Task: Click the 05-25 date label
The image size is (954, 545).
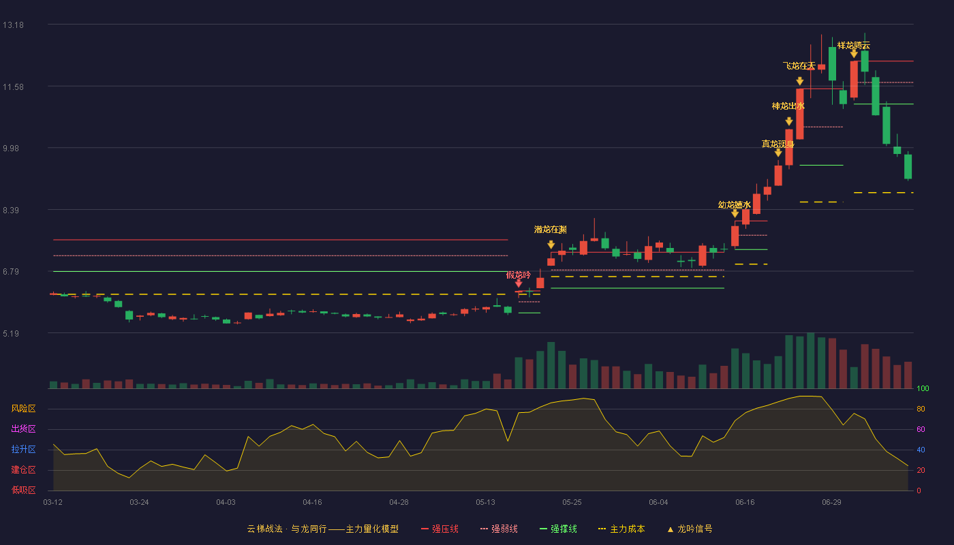Action: pos(572,502)
